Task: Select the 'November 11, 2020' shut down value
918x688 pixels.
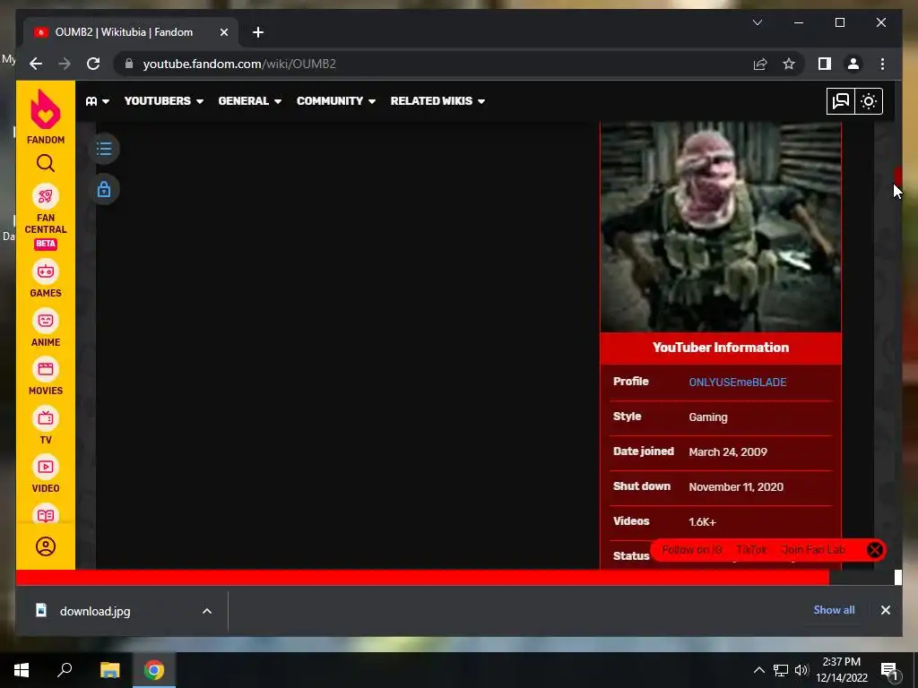Action: (736, 487)
